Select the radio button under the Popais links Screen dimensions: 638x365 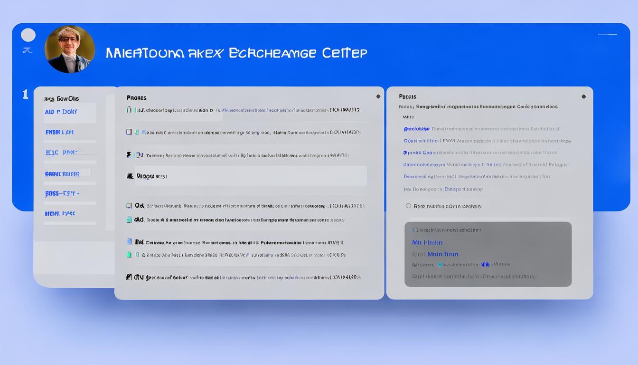[x=408, y=206]
